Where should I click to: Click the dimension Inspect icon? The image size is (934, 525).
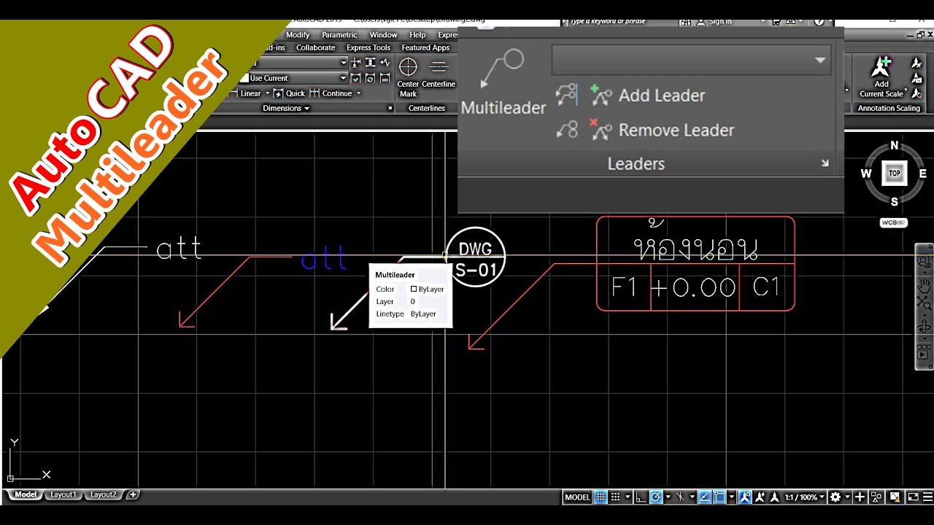[x=355, y=78]
